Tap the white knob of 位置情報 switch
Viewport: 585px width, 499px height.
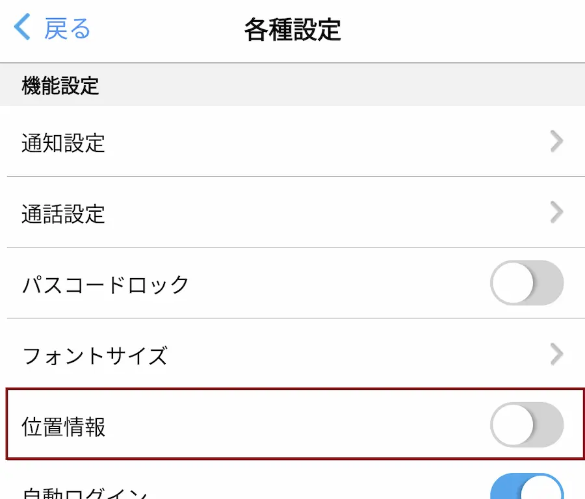pyautogui.click(x=513, y=425)
